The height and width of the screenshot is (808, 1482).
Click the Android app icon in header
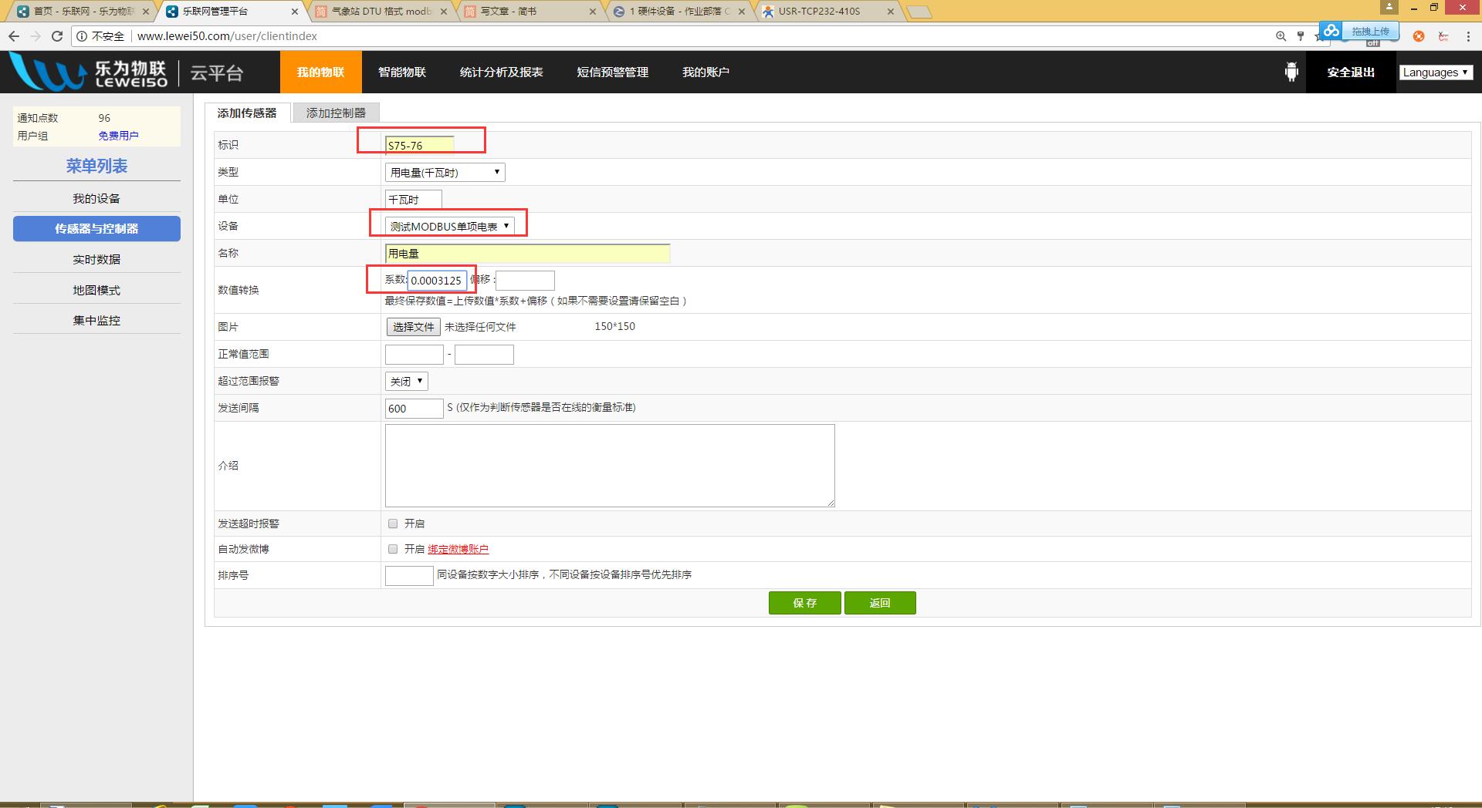click(1291, 72)
